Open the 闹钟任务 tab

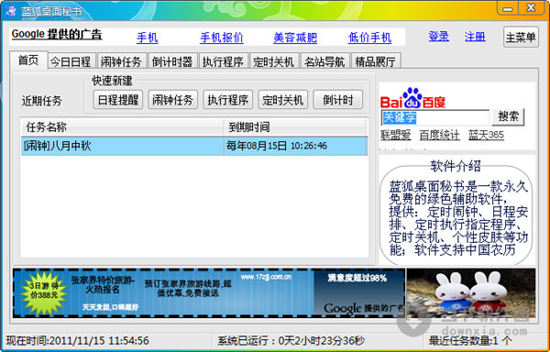pyautogui.click(x=121, y=62)
